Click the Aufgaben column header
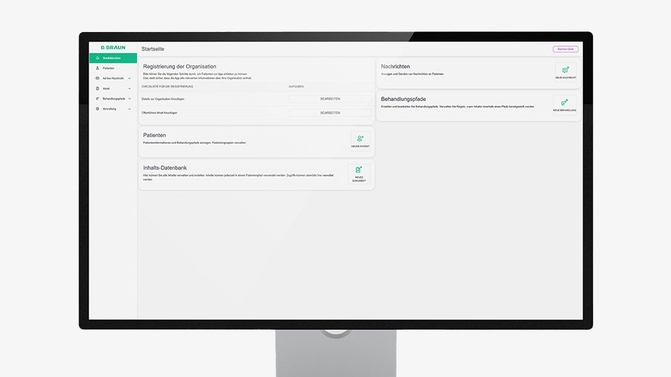The image size is (671, 377). (x=296, y=86)
